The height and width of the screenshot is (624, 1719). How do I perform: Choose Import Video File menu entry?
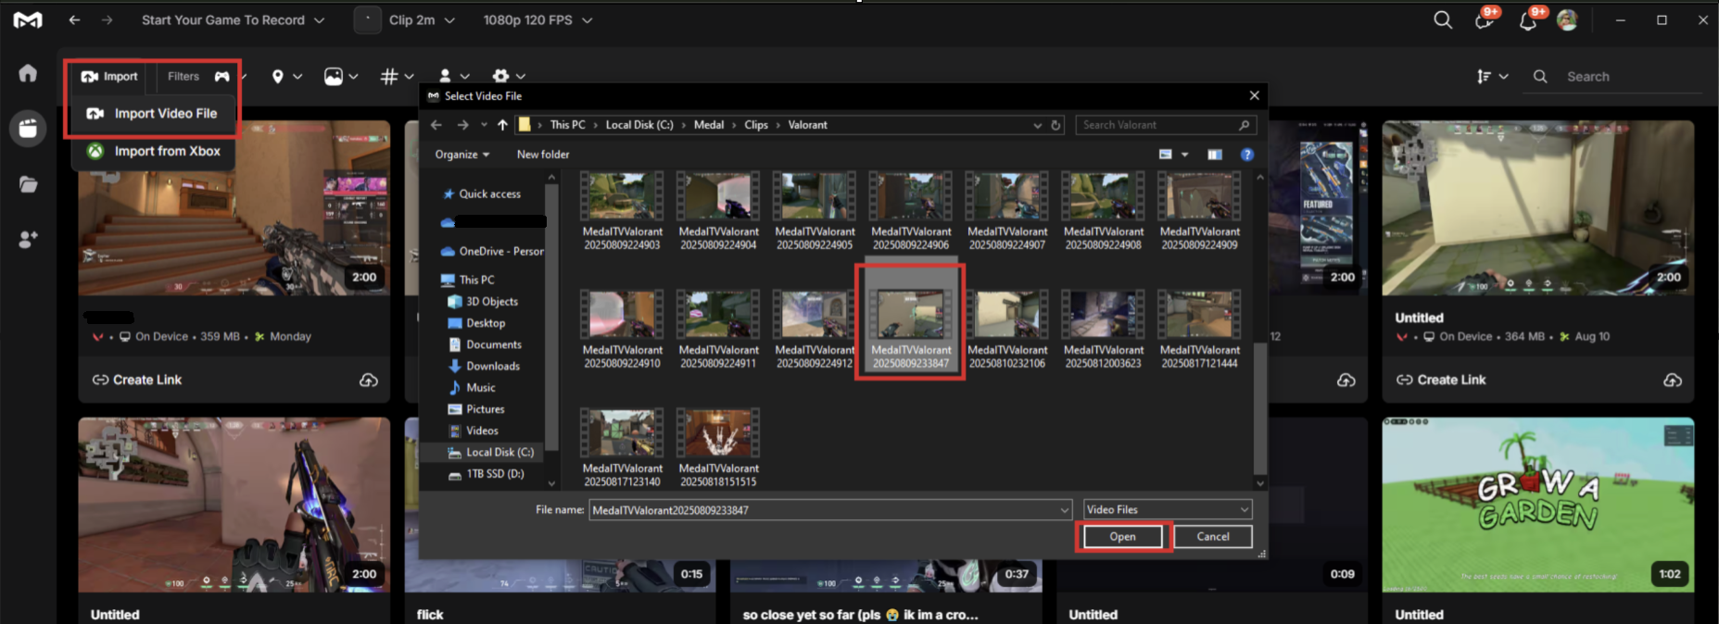[153, 113]
